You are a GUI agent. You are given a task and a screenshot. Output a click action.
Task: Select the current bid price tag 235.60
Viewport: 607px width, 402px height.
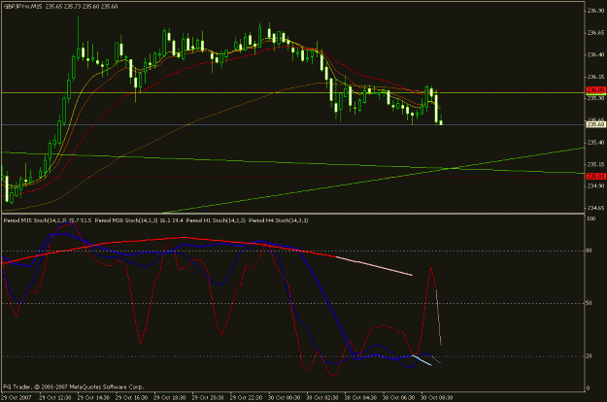(x=596, y=124)
